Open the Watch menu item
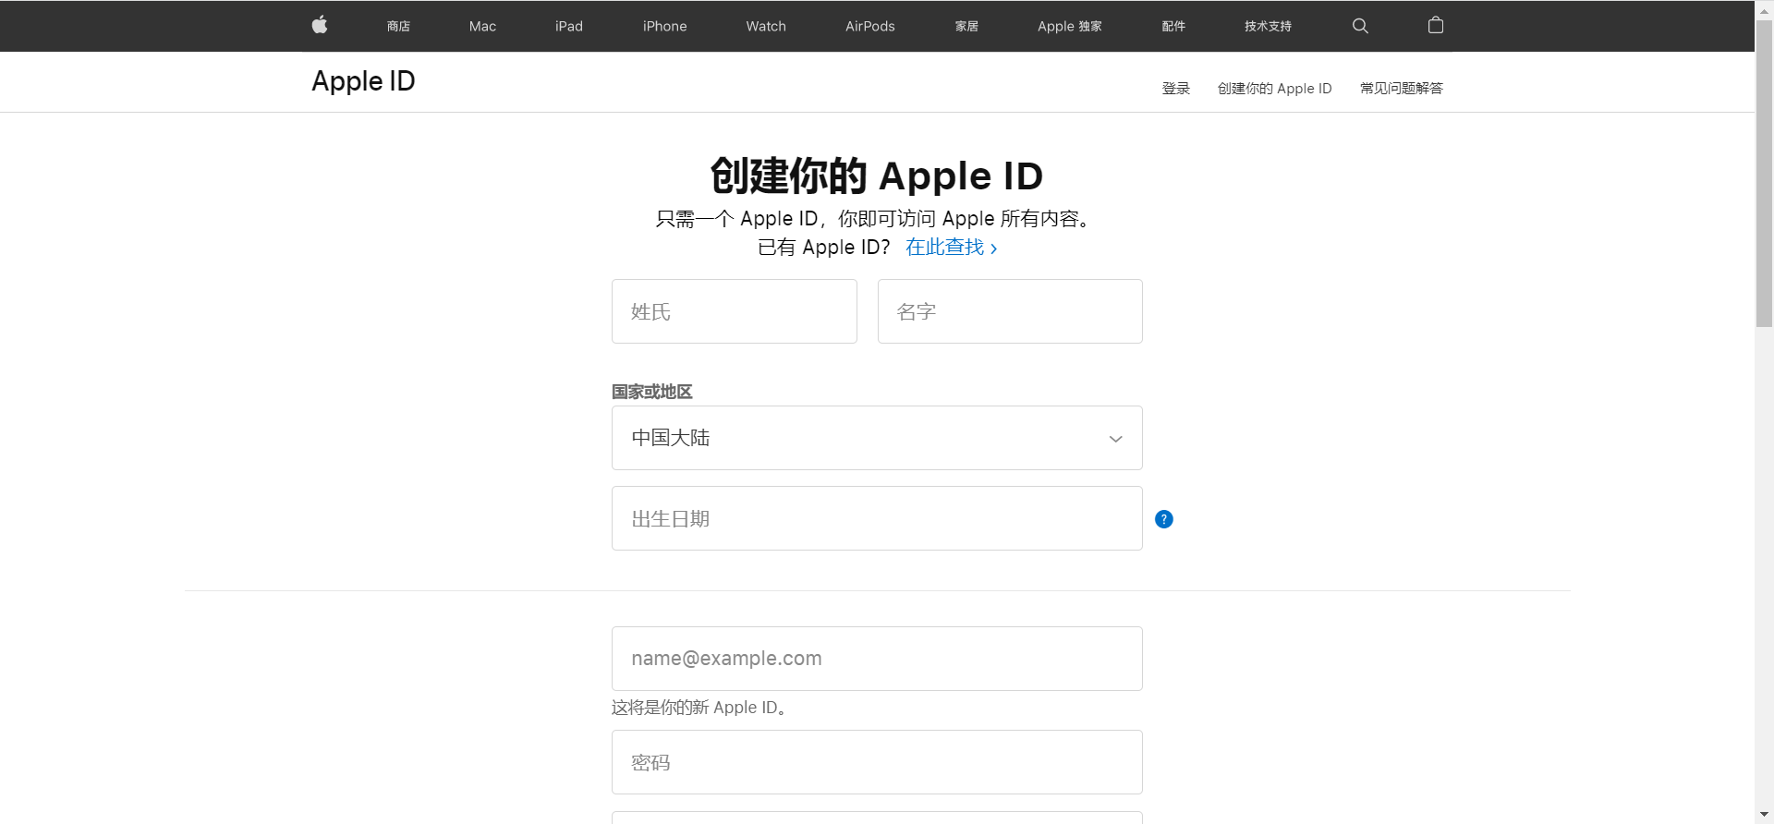 [x=766, y=26]
